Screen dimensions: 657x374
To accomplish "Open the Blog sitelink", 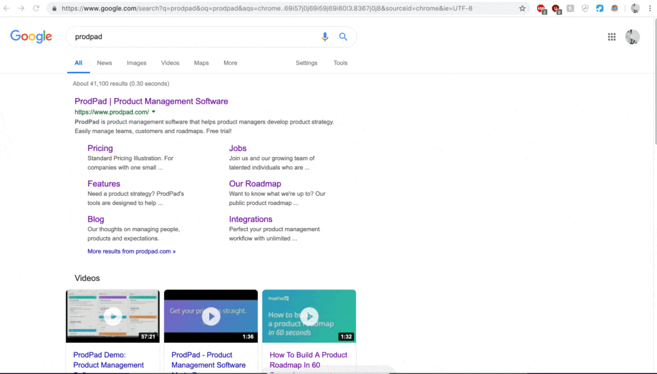I will coord(96,219).
